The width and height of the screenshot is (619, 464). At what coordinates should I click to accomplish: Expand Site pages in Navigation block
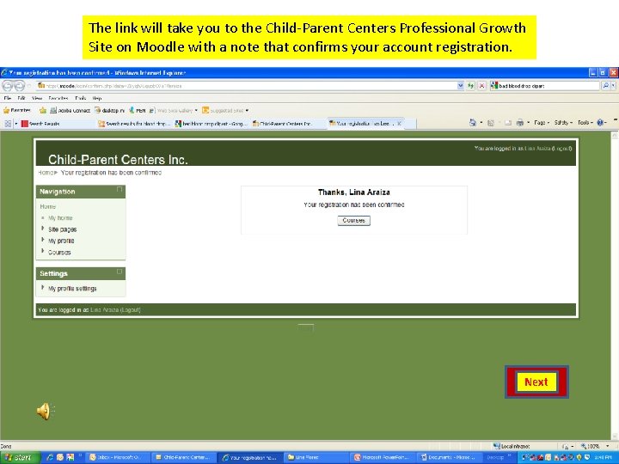[43, 229]
